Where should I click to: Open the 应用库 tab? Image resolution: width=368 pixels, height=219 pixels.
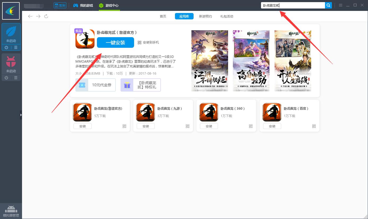click(x=184, y=16)
